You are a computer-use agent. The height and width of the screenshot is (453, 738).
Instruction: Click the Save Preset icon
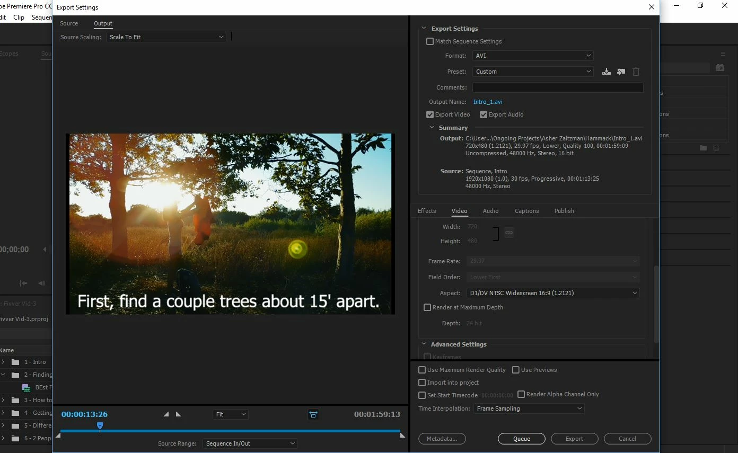pos(606,72)
